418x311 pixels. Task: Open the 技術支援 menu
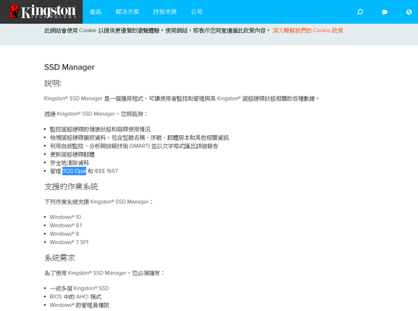[x=165, y=12]
